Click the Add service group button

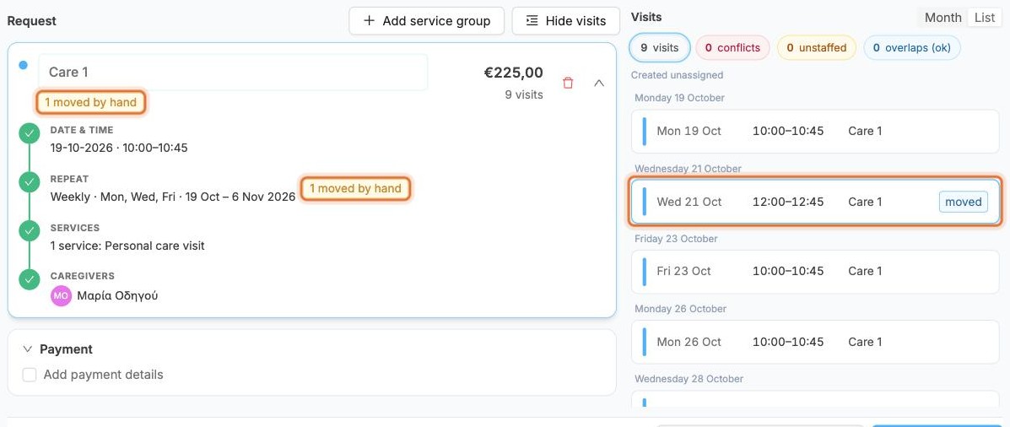(426, 20)
